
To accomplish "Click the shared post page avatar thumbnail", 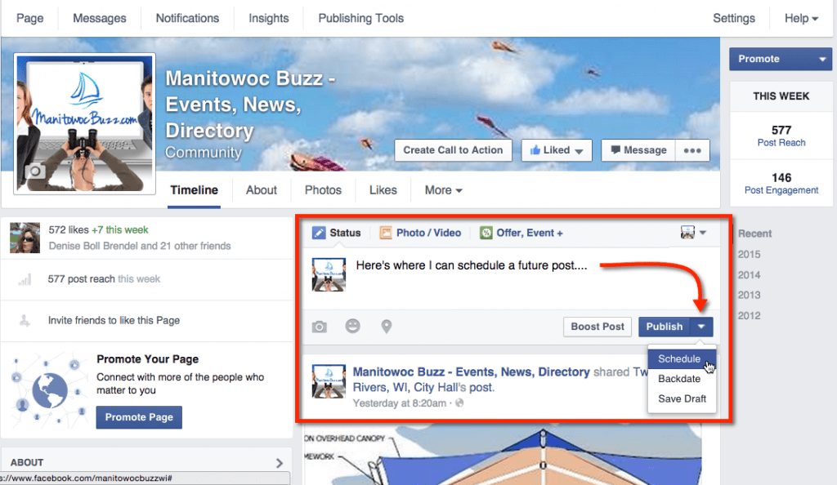I will [x=329, y=381].
